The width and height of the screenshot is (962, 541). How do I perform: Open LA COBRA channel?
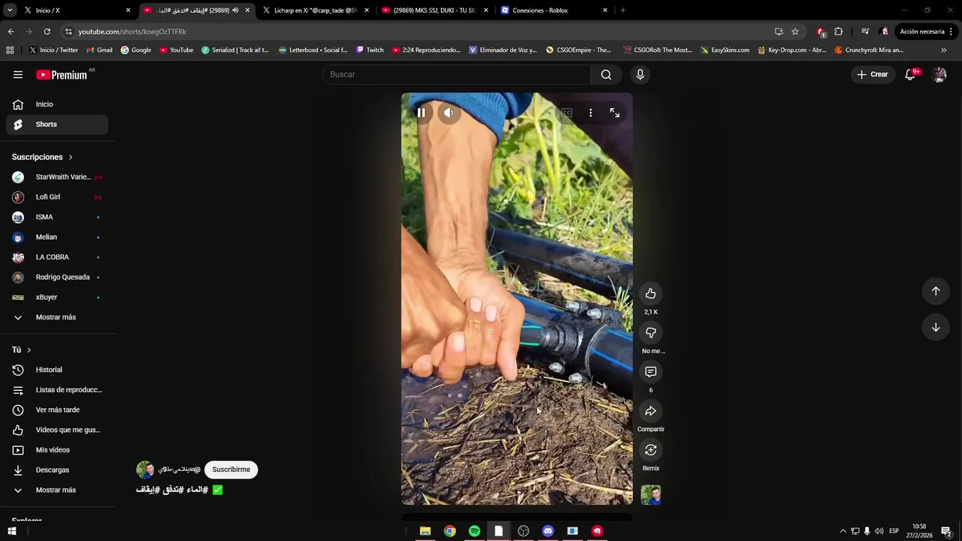pyautogui.click(x=57, y=257)
